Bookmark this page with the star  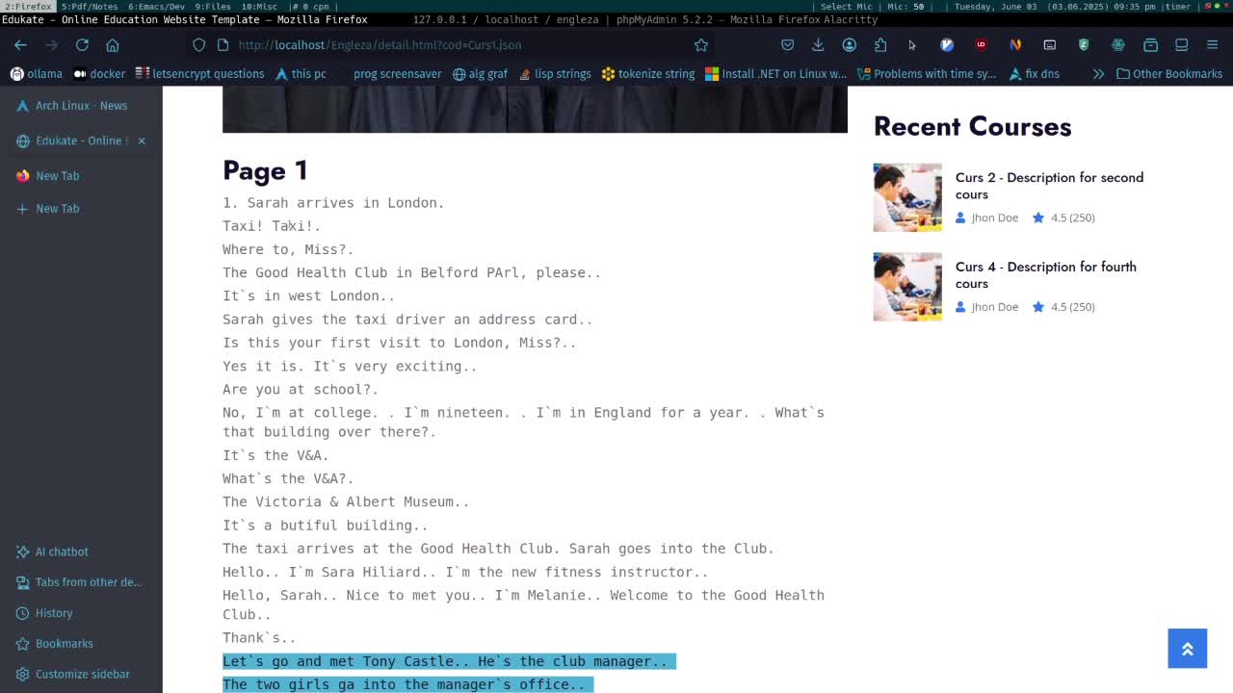coord(701,44)
